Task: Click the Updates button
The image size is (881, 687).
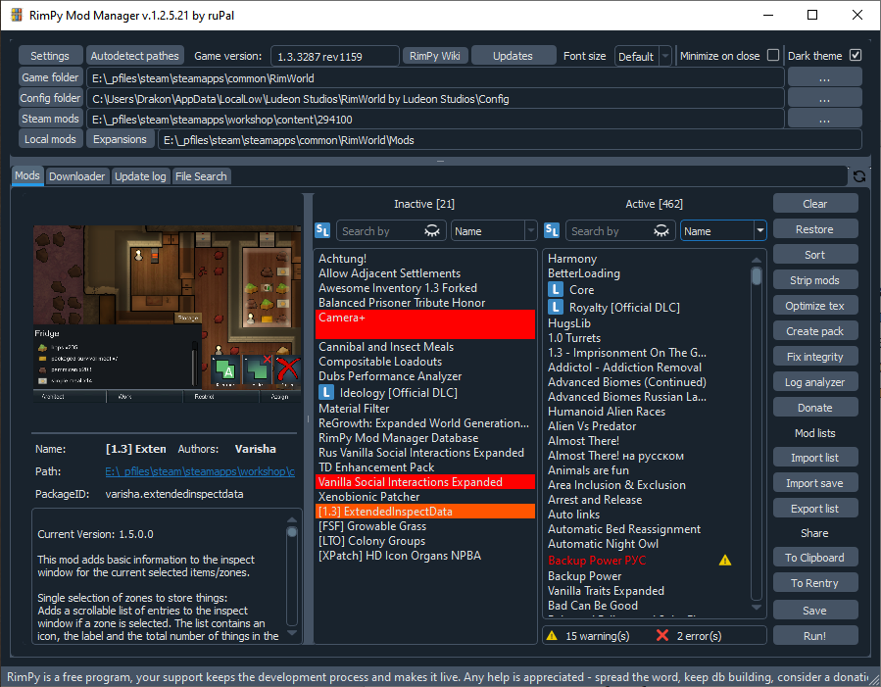Action: [x=513, y=56]
